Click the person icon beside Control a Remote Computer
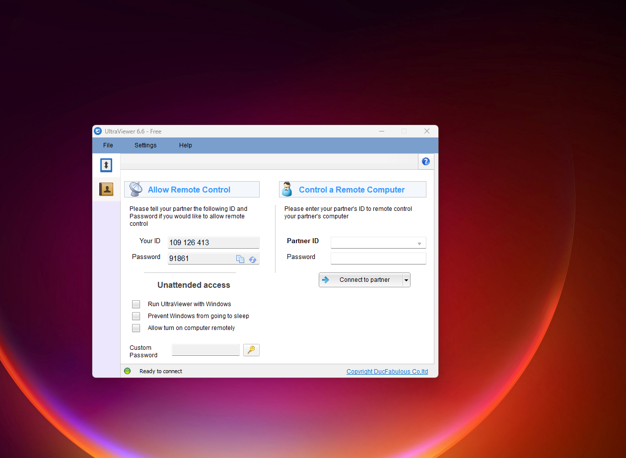This screenshot has width=626, height=458. click(287, 189)
